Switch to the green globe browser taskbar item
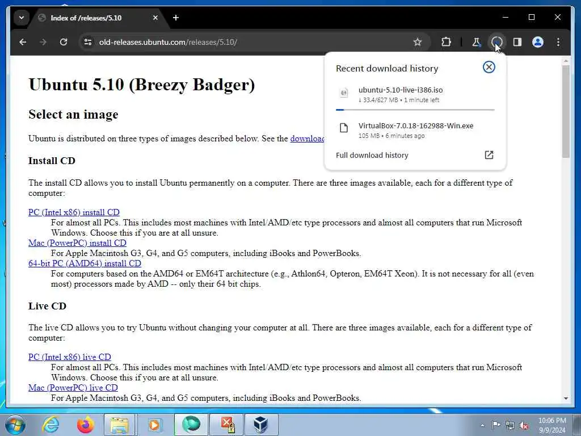 (191, 425)
